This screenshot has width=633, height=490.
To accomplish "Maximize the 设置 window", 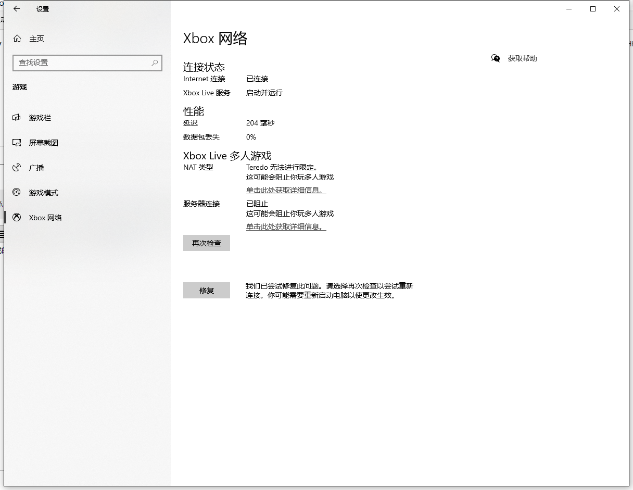I will point(592,9).
